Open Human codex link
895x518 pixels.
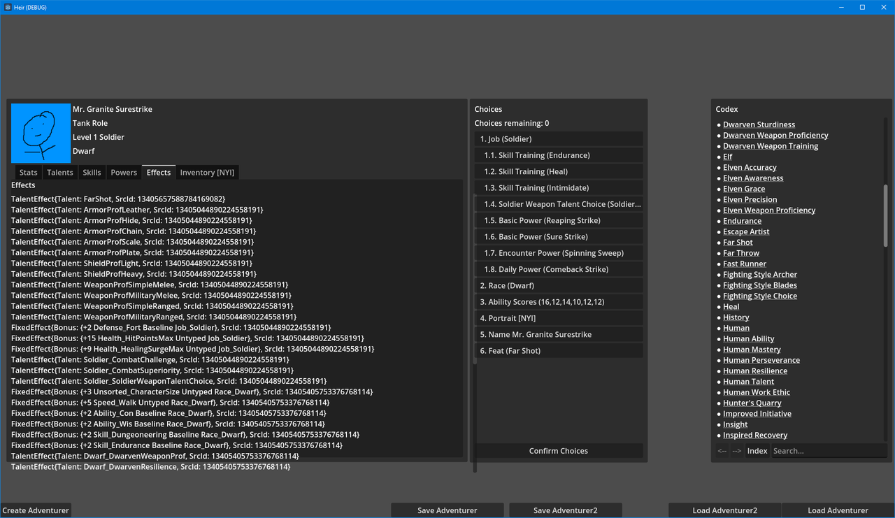coord(736,328)
